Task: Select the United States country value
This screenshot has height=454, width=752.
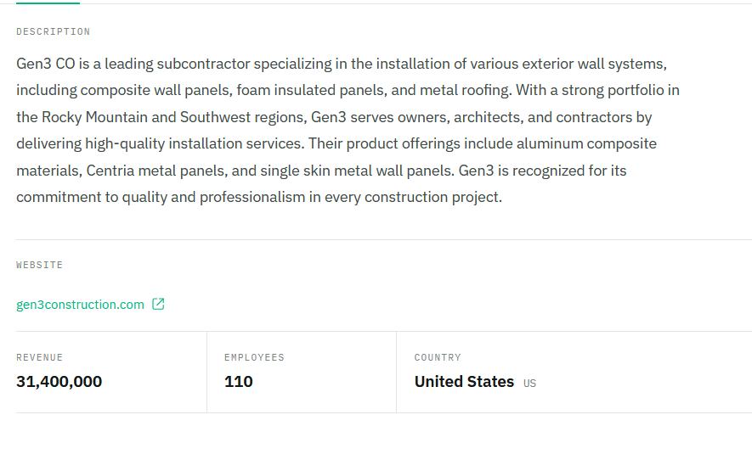Action: pos(464,382)
